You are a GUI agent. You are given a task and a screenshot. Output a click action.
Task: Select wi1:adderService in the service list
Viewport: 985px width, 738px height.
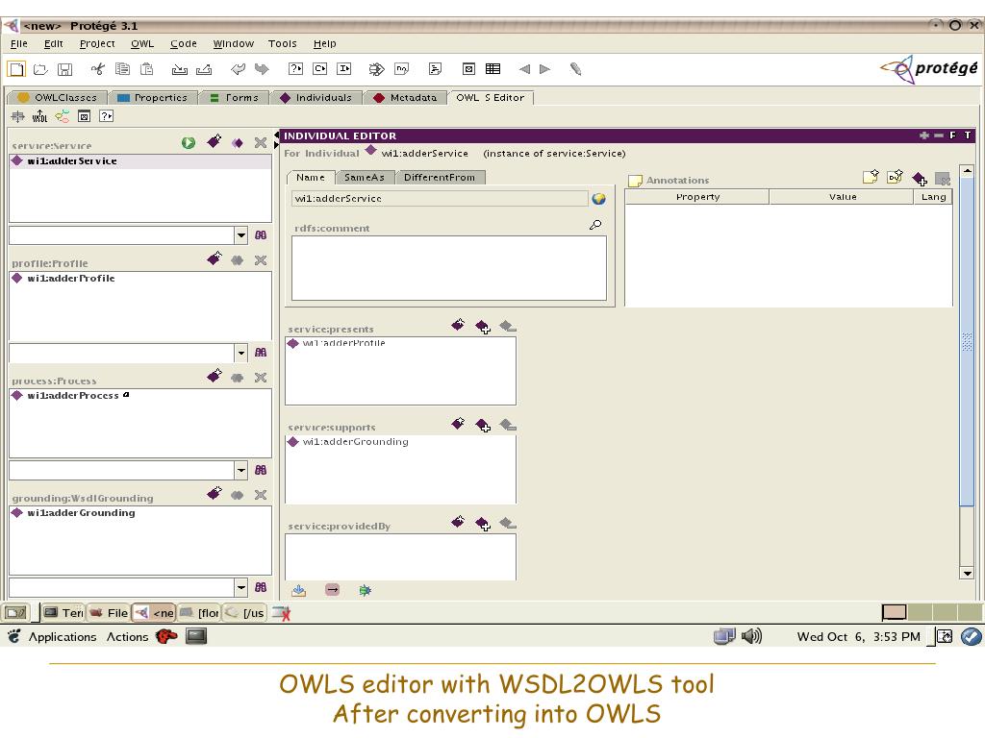[x=140, y=161]
